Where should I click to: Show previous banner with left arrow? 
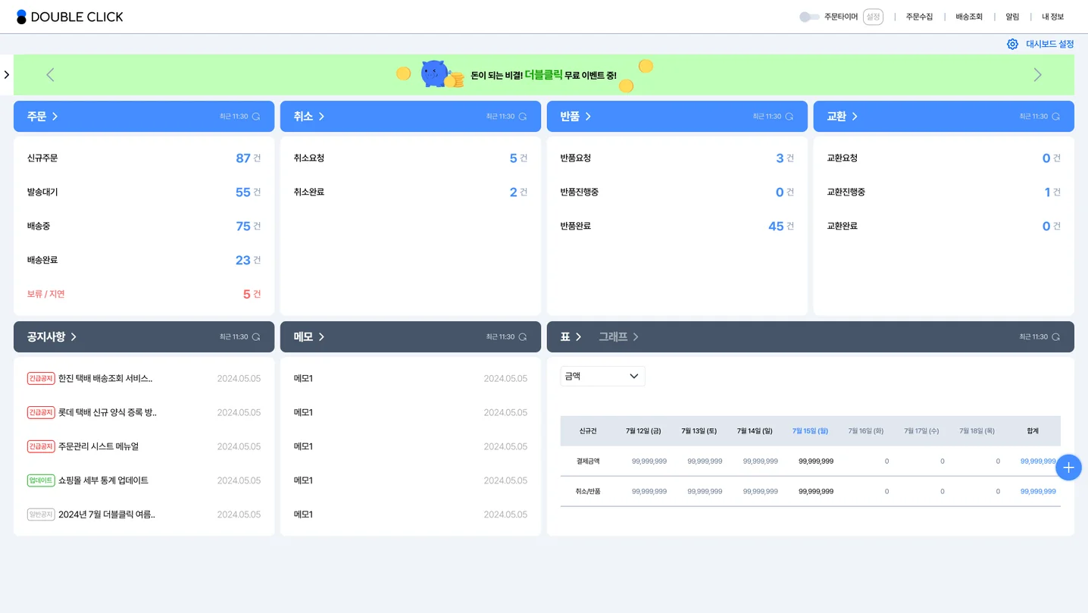pyautogui.click(x=50, y=74)
